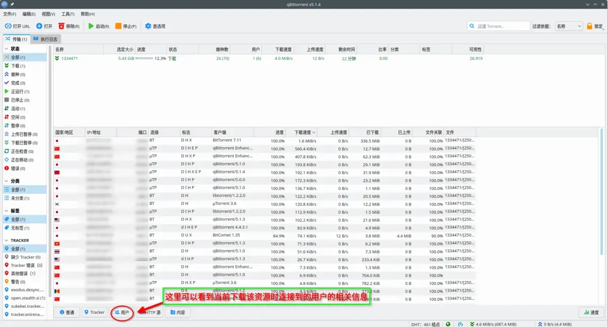This screenshot has height=327, width=608.
Task: Open the 视图 menu
Action: tap(49, 14)
